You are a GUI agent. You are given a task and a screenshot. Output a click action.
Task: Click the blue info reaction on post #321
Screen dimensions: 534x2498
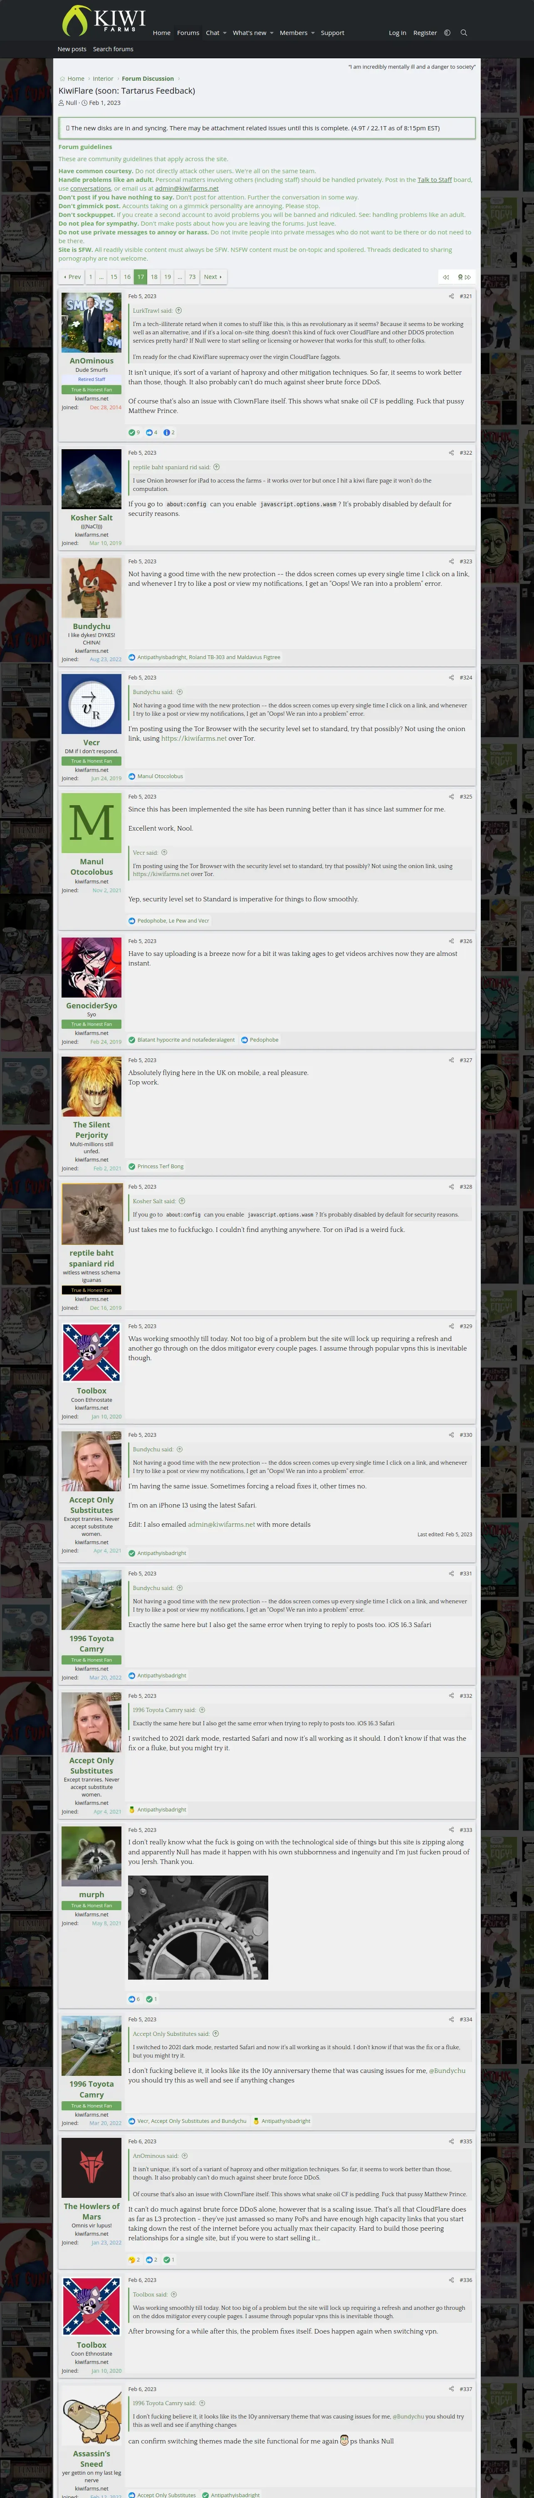[167, 433]
